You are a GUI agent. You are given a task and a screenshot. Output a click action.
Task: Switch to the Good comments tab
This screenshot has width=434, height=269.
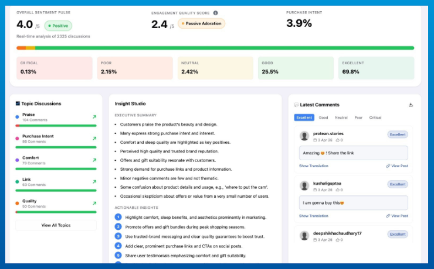pyautogui.click(x=323, y=118)
